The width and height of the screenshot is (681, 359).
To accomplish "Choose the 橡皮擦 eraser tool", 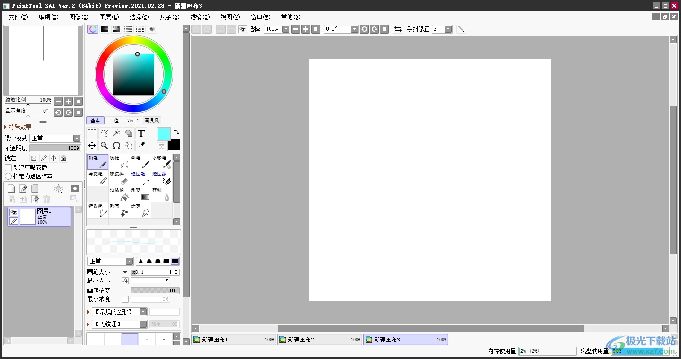I will coord(119,178).
